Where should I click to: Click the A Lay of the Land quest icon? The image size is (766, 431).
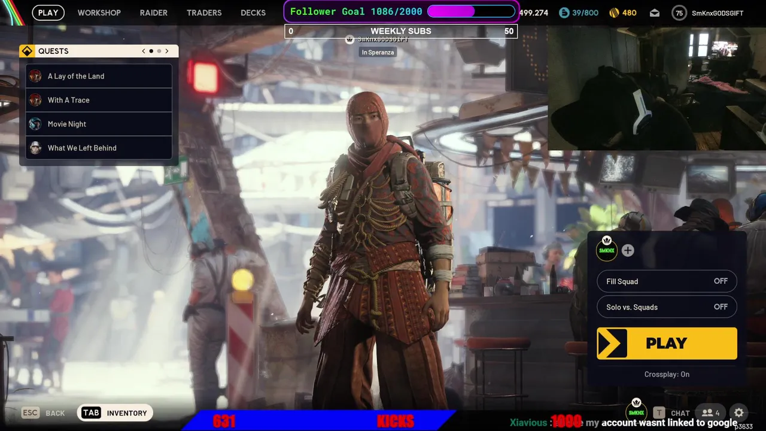pyautogui.click(x=36, y=76)
